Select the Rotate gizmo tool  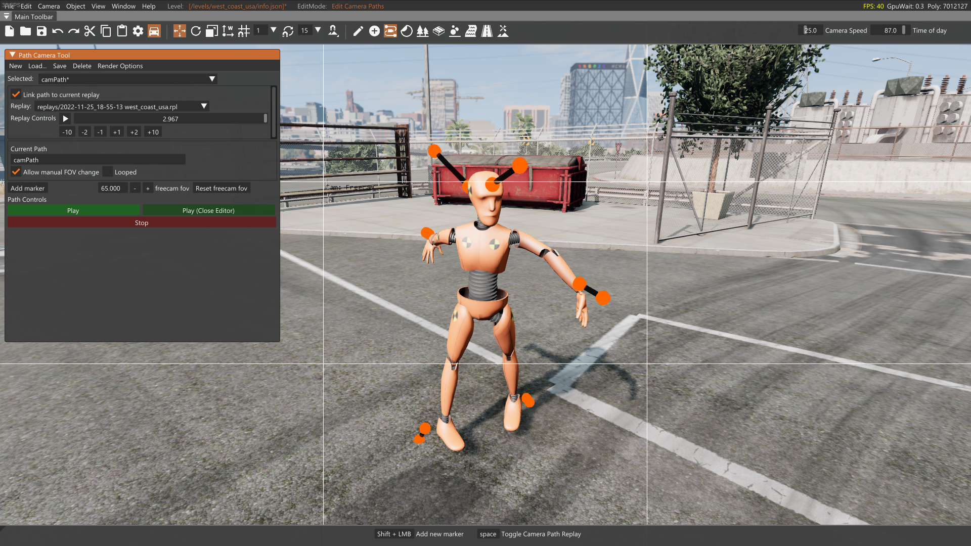pos(196,31)
